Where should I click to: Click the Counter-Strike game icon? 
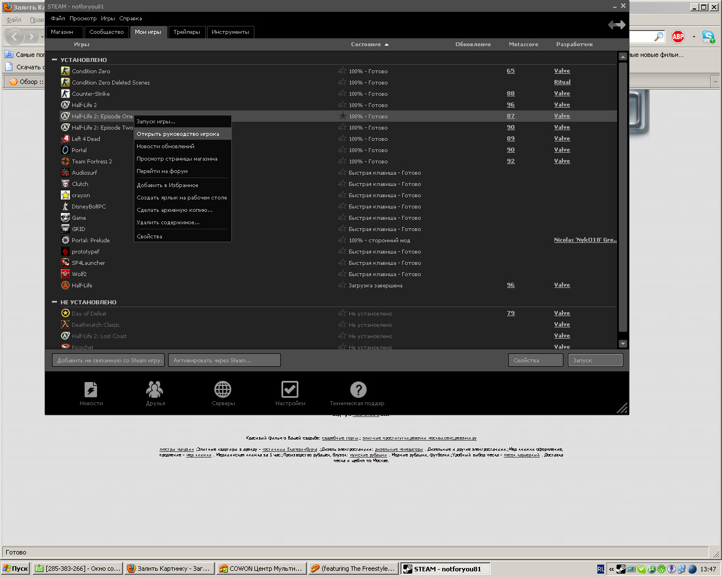tap(65, 94)
